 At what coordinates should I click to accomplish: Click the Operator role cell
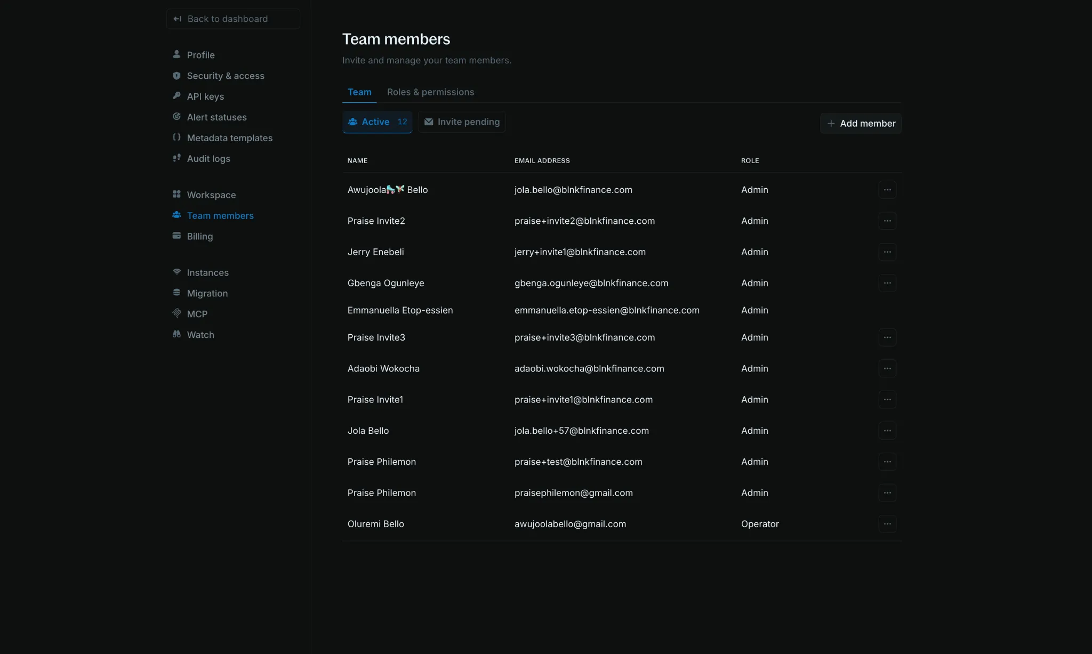[x=760, y=524]
